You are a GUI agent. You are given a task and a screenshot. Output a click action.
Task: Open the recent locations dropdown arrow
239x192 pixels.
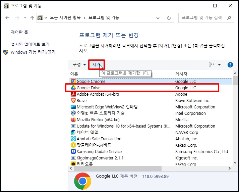pos(25,18)
